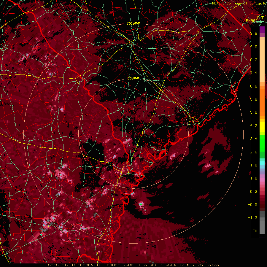This screenshot has height=267, width=267.
Task: Click the '9.8' value on color scale
Action: coord(254,33)
